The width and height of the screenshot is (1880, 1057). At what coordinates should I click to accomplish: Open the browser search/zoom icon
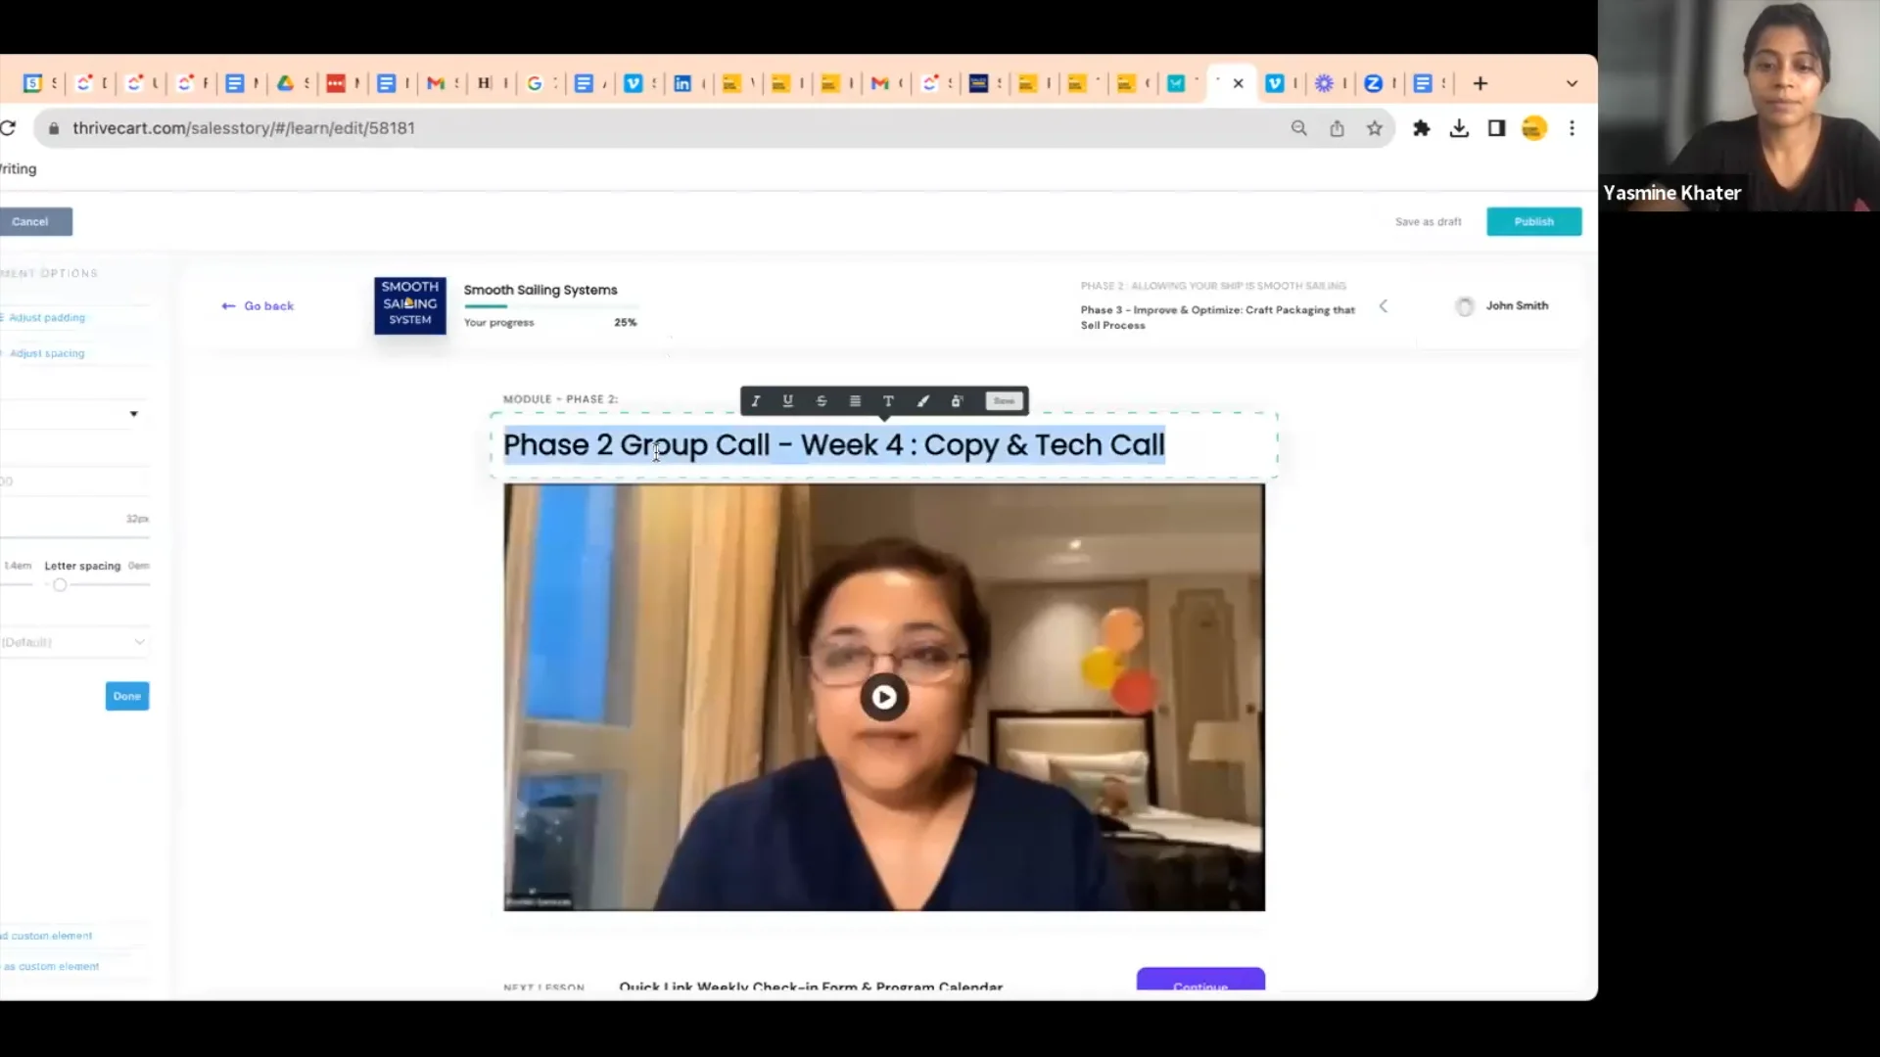click(1298, 128)
